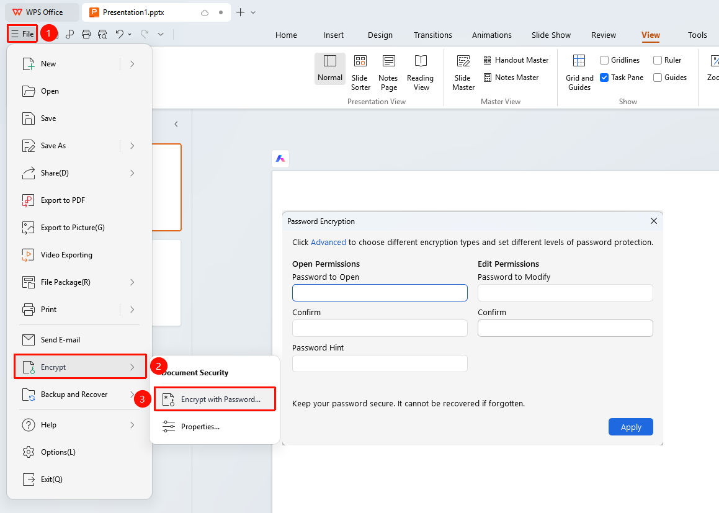The image size is (719, 513).
Task: Expand the Print submenu arrow
Action: point(132,310)
